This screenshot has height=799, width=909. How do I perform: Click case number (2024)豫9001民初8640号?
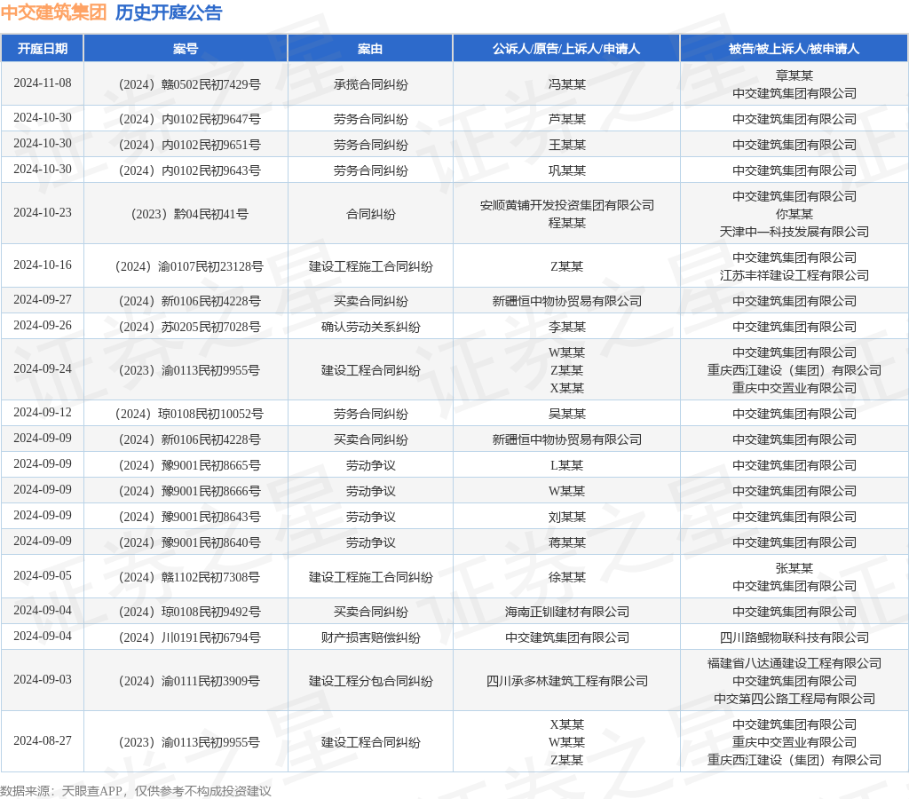[190, 542]
